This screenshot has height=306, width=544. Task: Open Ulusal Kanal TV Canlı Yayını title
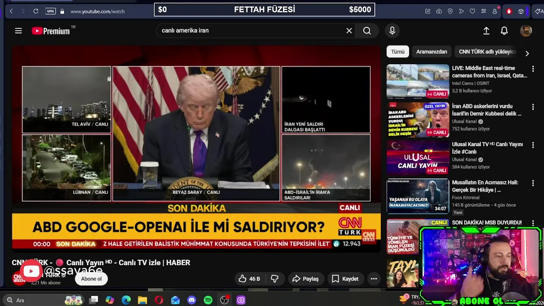click(x=487, y=148)
